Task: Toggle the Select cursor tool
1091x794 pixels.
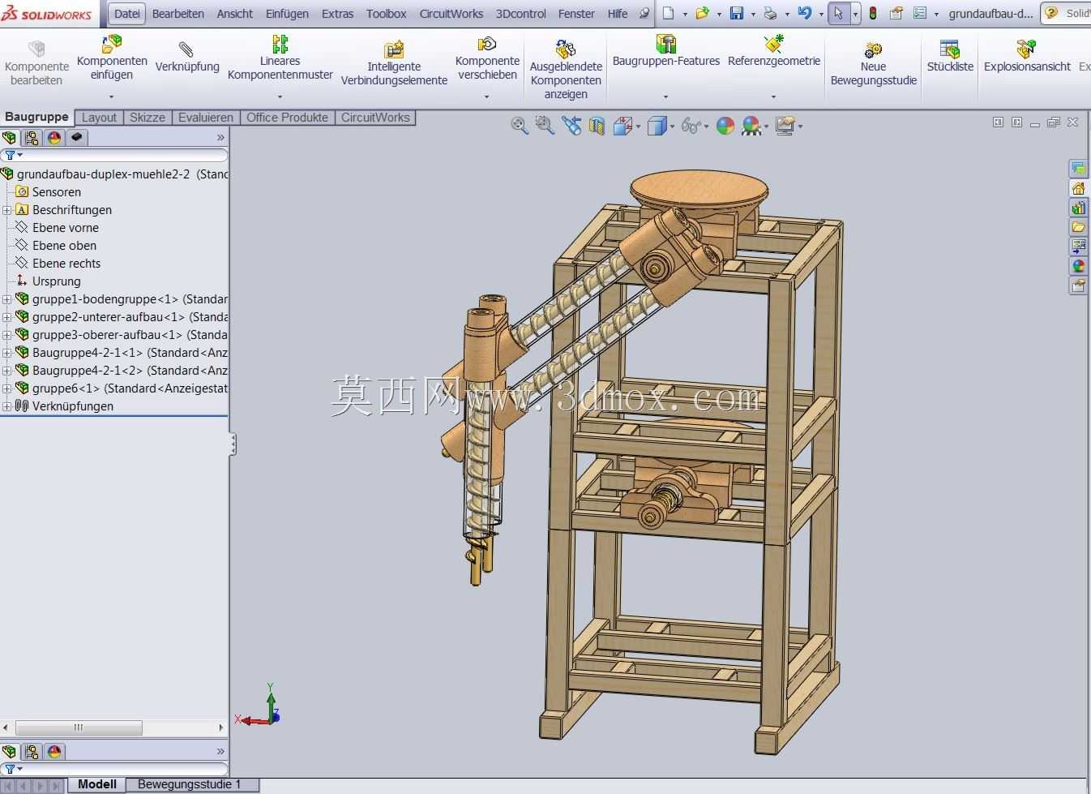Action: click(838, 13)
